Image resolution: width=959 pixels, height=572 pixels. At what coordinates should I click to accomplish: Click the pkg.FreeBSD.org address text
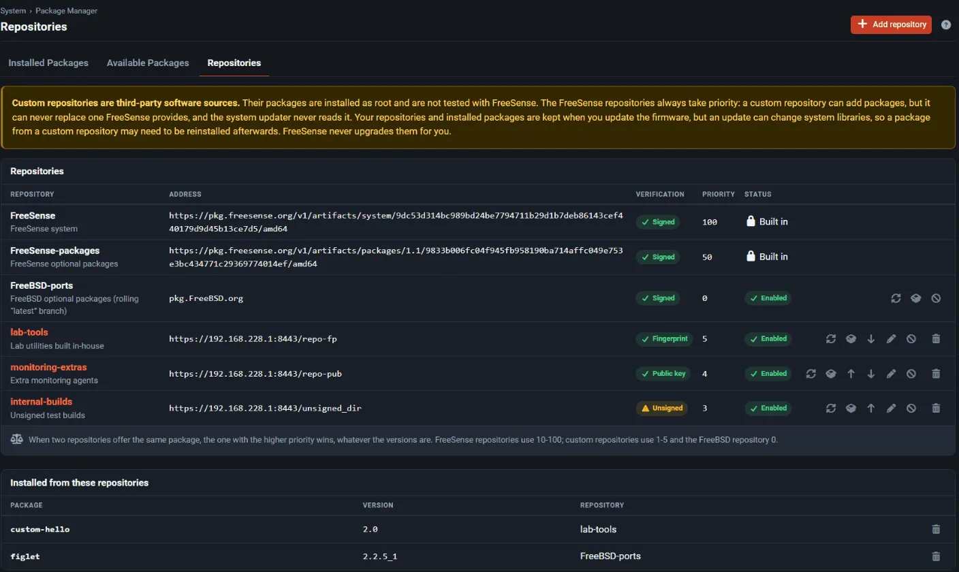206,298
